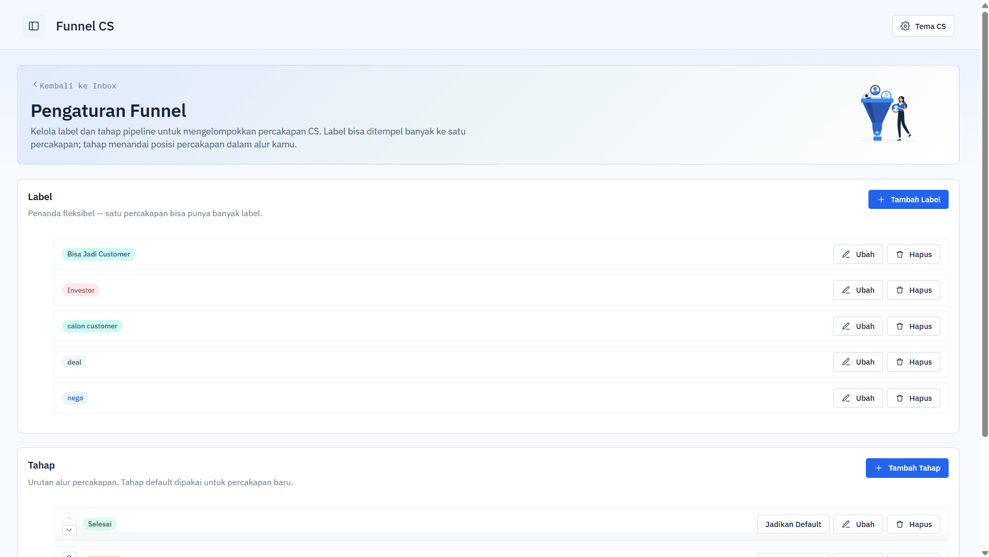Edit the Investor label
The image size is (989, 557).
pos(858,290)
